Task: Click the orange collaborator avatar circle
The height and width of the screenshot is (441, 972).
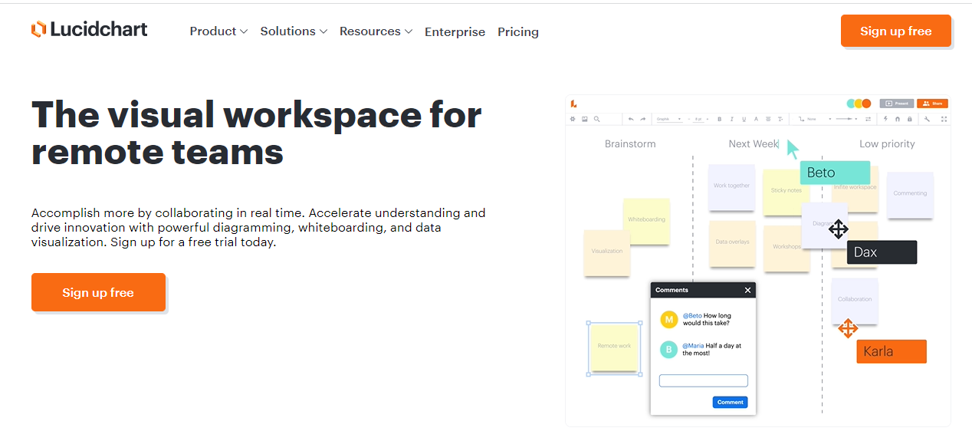Action: click(866, 104)
